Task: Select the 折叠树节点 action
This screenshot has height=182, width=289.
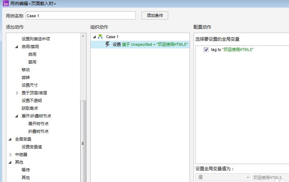Action: 38,131
